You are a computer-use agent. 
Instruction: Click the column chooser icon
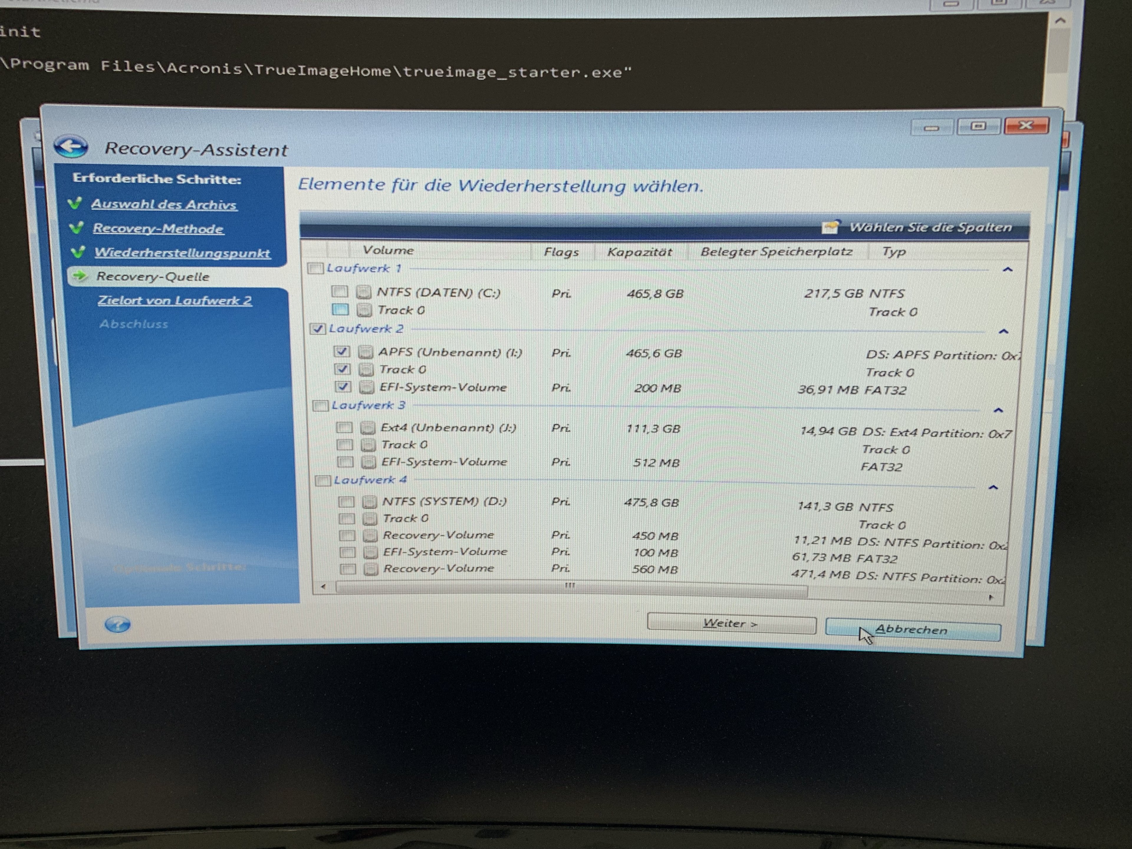tap(830, 227)
